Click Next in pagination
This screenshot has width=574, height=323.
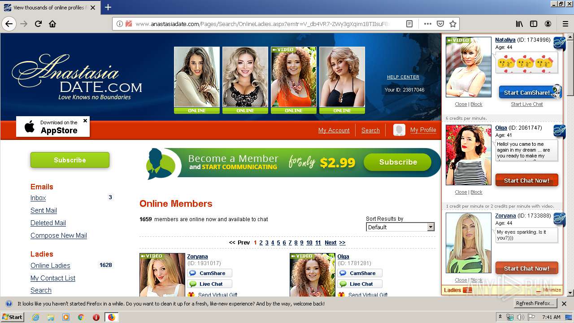330,243
